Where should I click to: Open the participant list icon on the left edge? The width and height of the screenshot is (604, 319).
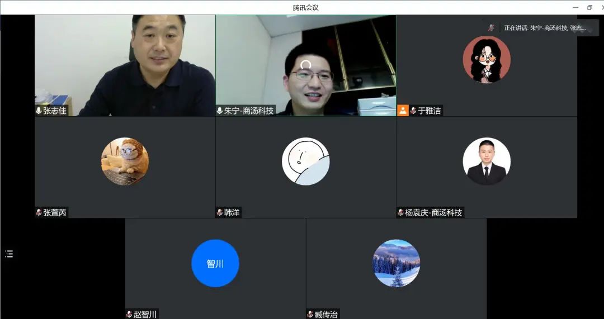[9, 254]
